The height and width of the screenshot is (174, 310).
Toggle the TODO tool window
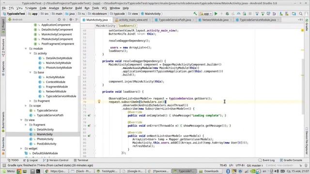pyautogui.click(x=13, y=160)
